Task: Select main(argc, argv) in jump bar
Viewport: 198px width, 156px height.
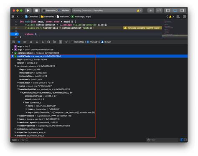Action: click(x=81, y=17)
